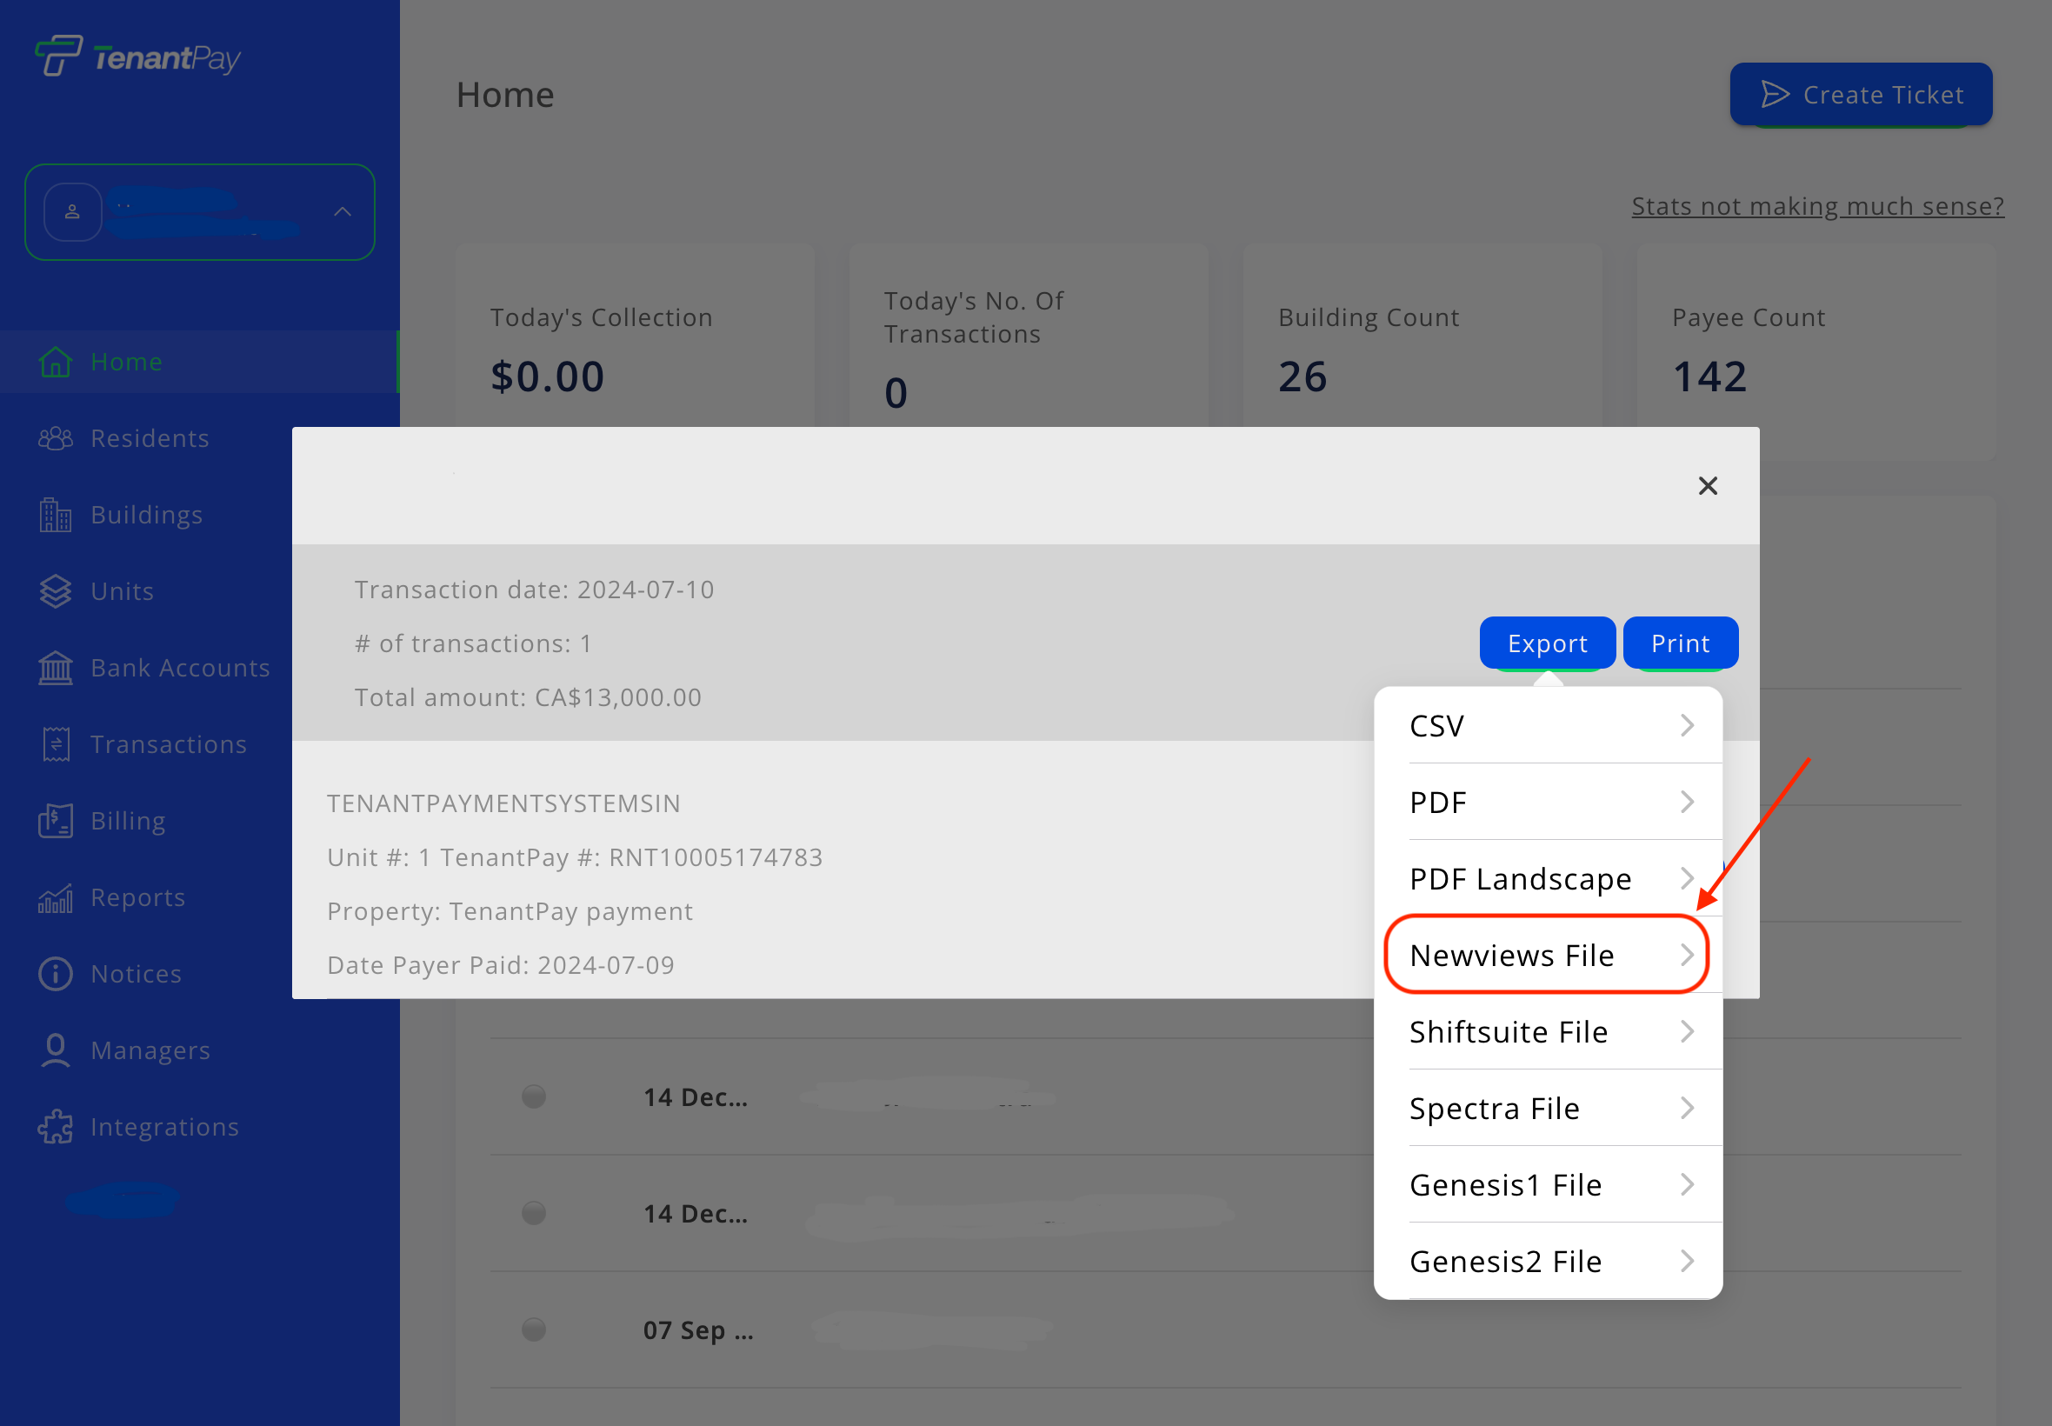Open the Billing sidebar icon
Viewport: 2052px width, 1426px height.
point(56,820)
